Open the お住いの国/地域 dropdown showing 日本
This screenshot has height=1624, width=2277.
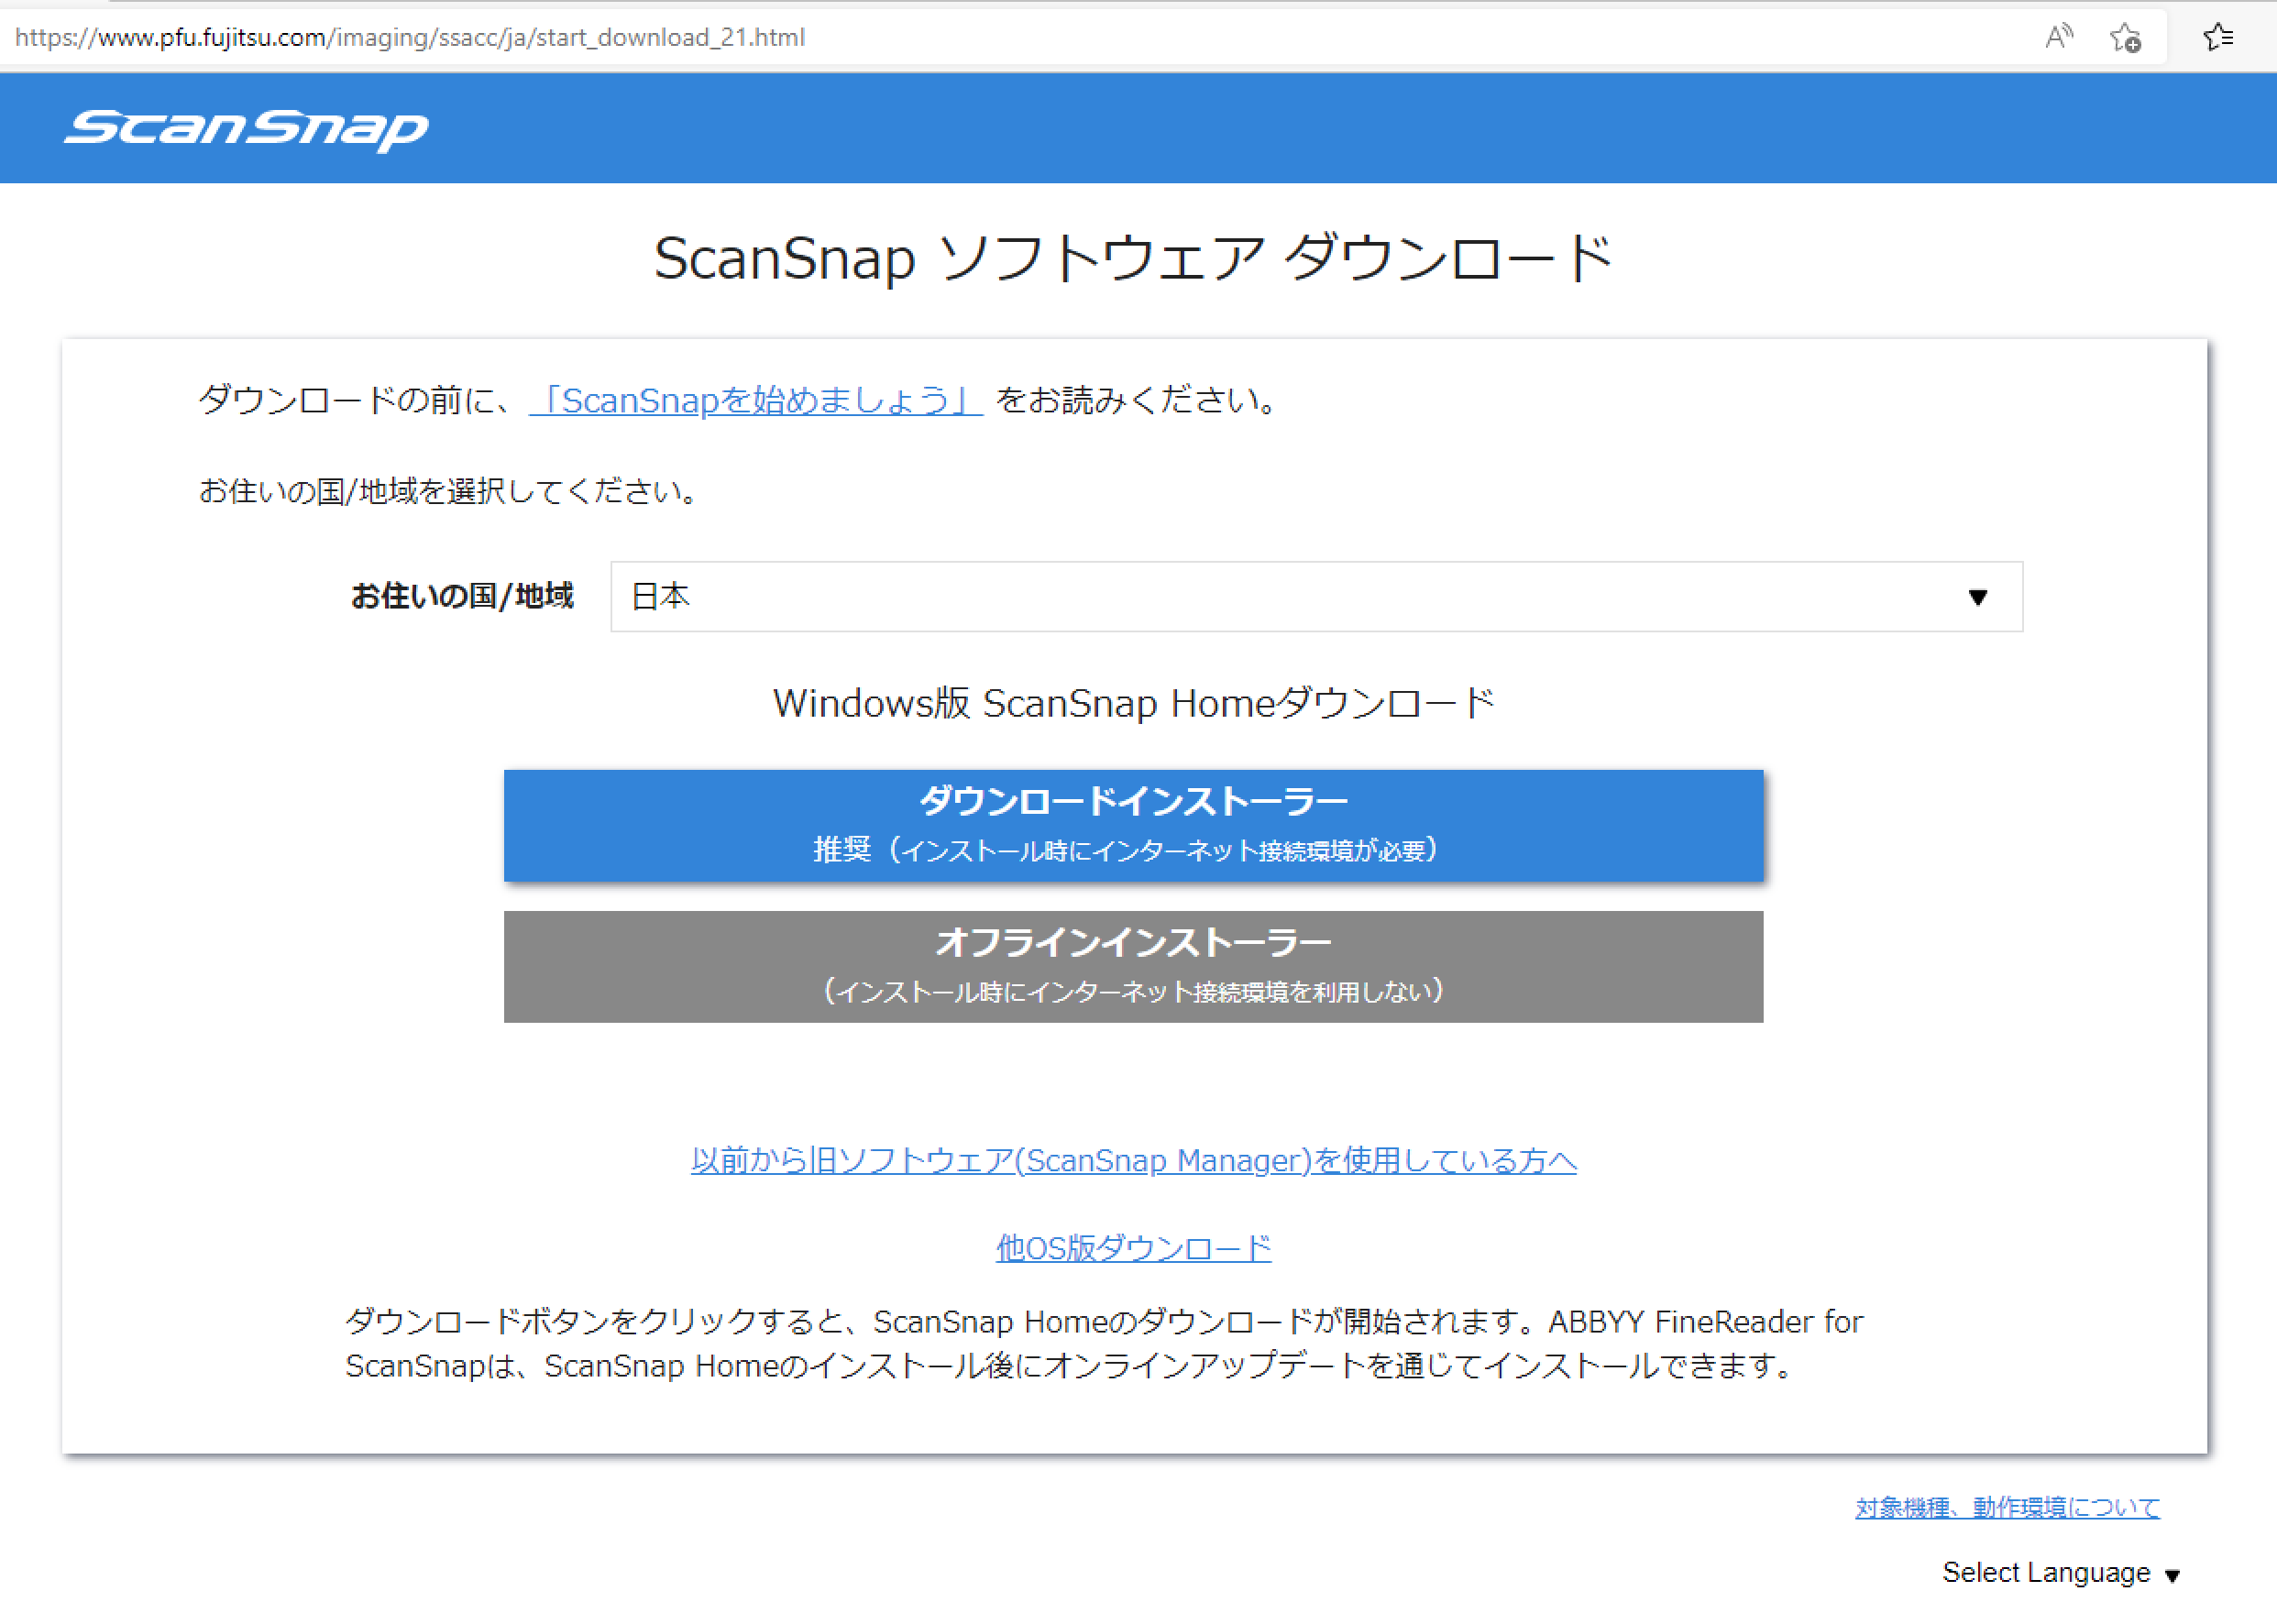pos(1316,596)
